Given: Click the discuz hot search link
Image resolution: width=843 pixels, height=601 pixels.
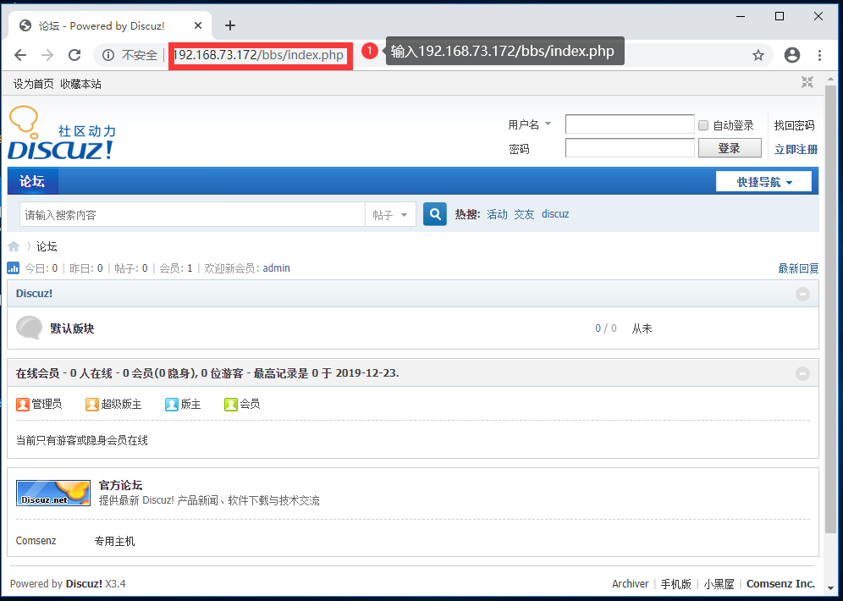Looking at the screenshot, I should 555,214.
